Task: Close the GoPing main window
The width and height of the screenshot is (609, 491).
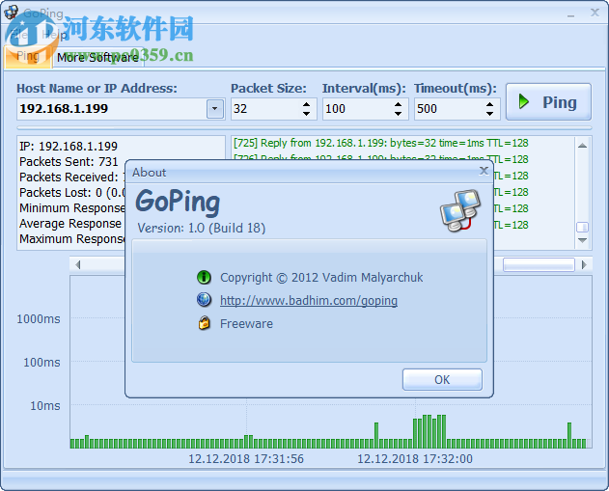Action: pos(595,13)
